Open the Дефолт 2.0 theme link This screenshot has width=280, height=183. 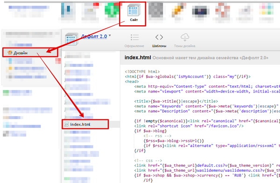(94, 36)
